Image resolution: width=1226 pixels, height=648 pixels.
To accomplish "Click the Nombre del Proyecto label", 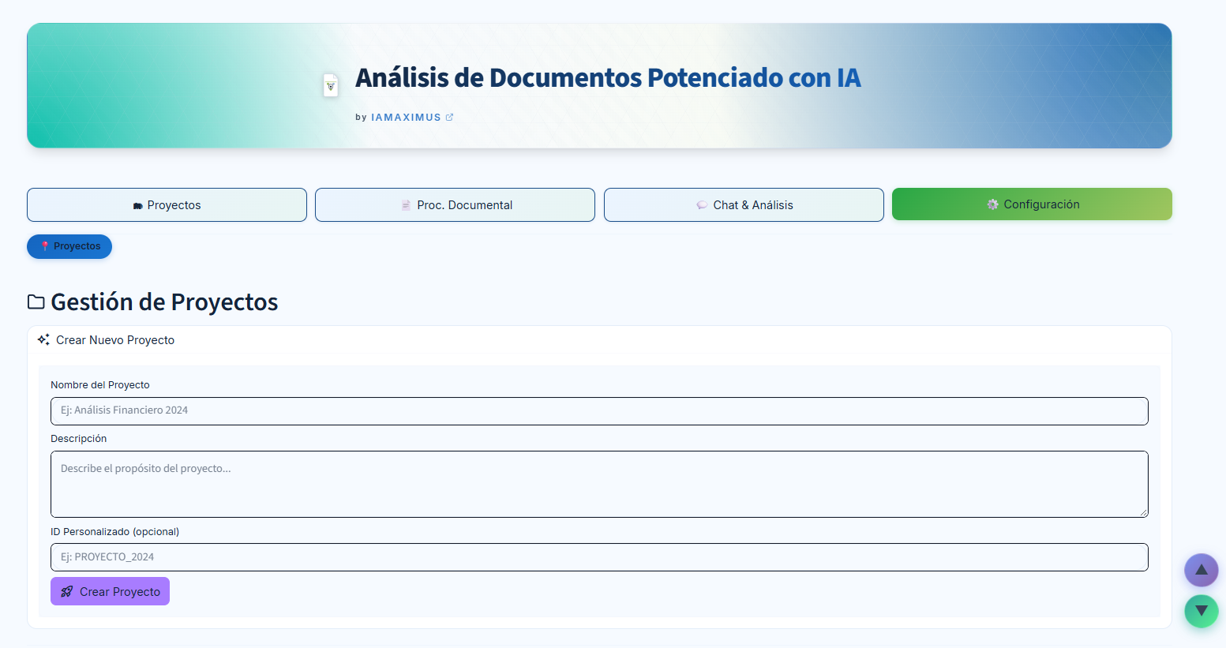I will click(100, 385).
